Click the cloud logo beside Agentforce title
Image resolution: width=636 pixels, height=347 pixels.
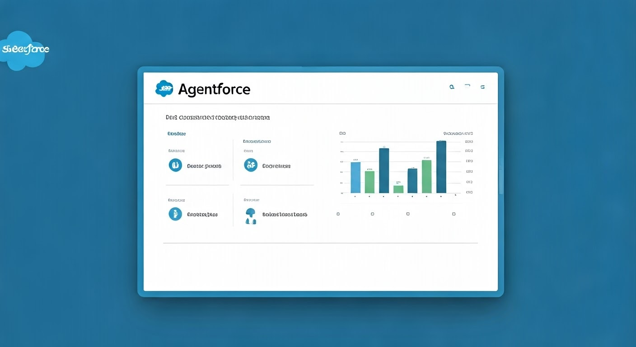pyautogui.click(x=164, y=89)
